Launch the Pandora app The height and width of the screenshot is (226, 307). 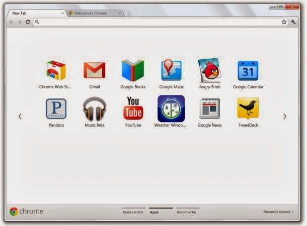point(56,108)
